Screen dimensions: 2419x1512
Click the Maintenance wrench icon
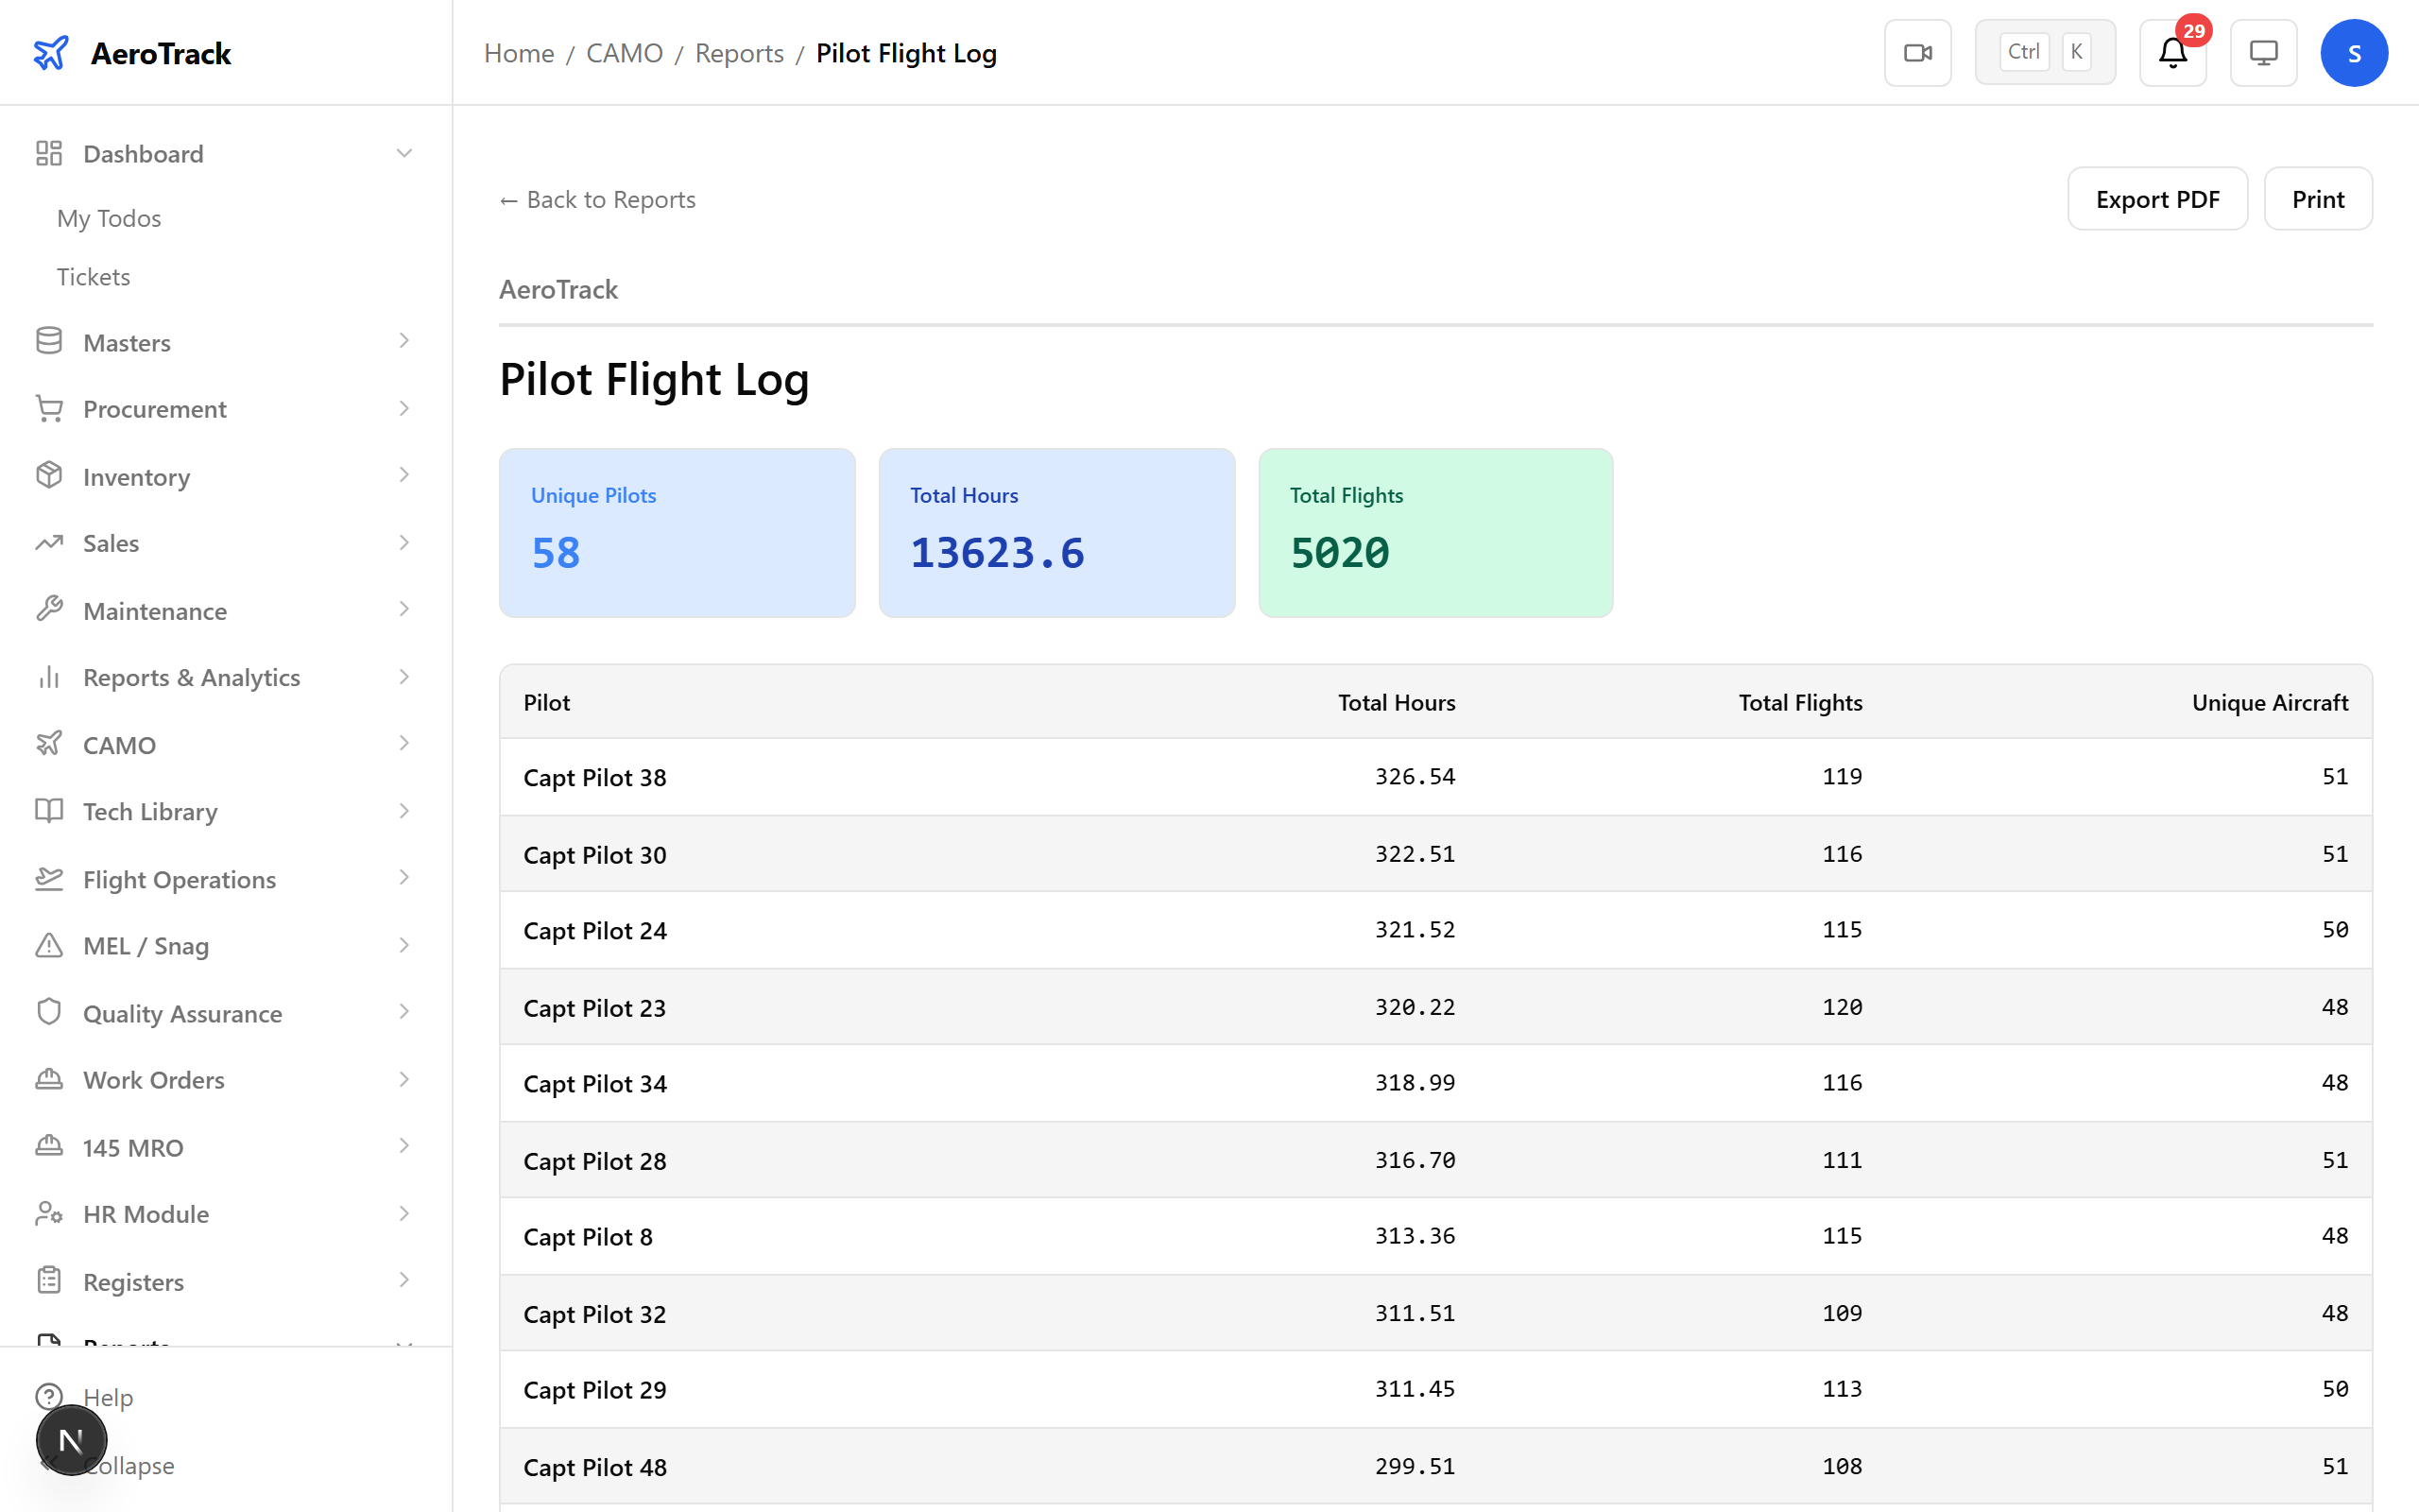tap(49, 609)
